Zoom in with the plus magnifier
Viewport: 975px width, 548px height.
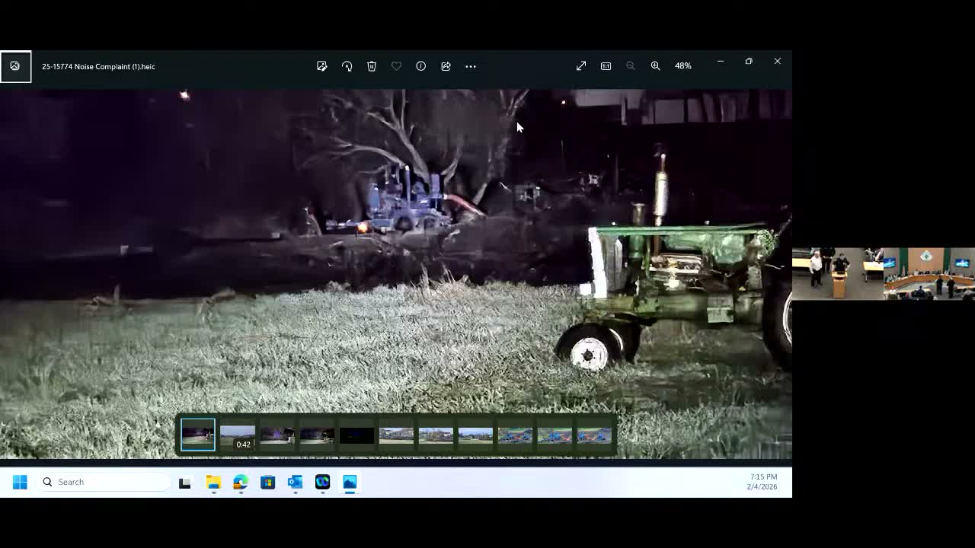coord(655,66)
